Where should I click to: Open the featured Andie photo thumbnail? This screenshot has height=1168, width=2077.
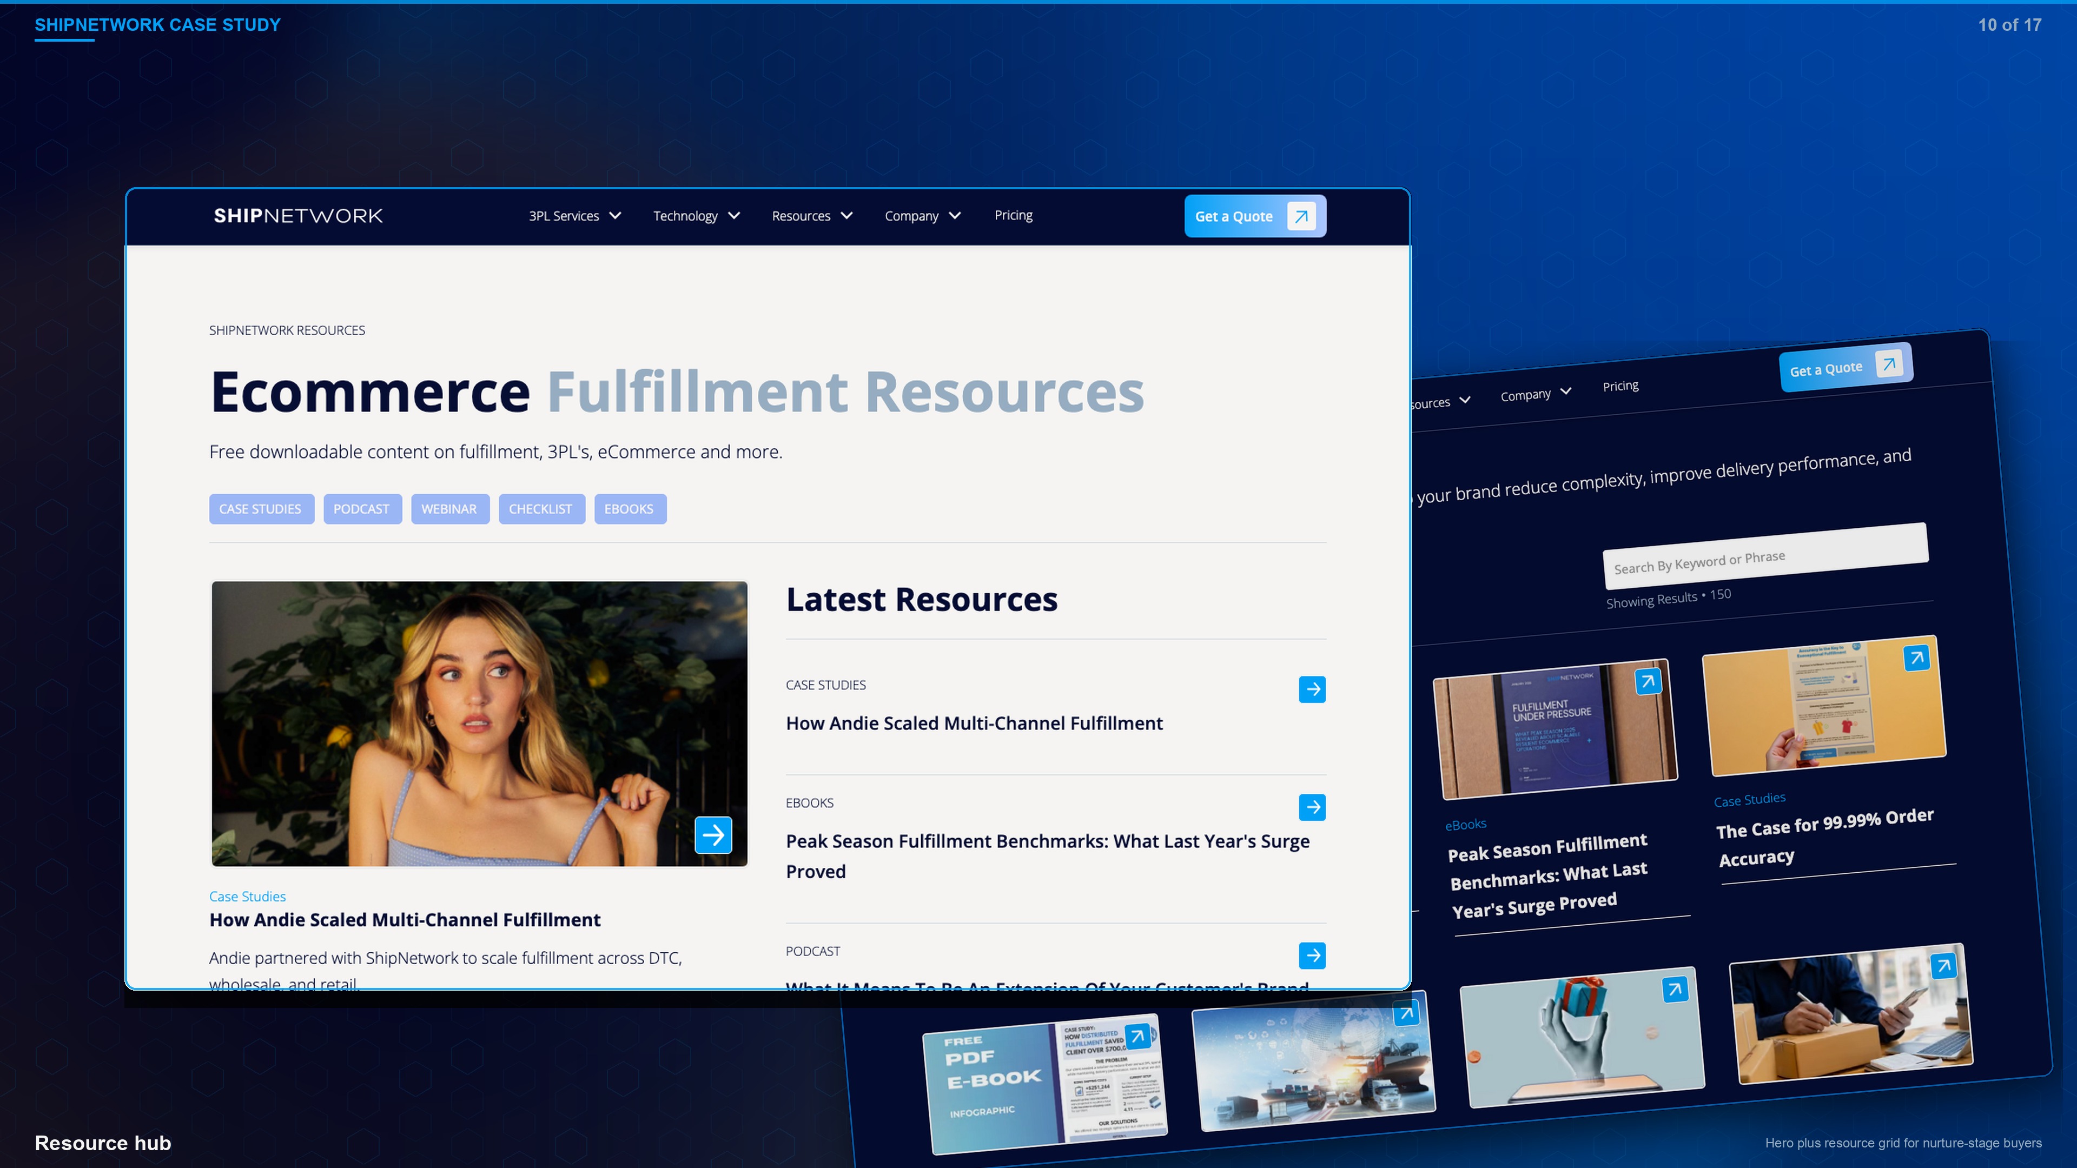[x=479, y=723]
